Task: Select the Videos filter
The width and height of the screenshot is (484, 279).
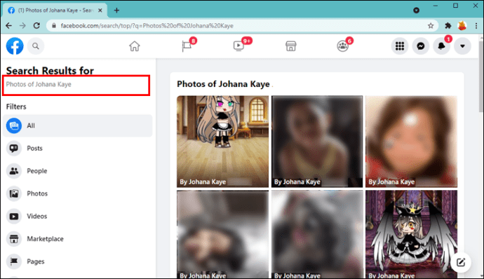Action: 77,216
